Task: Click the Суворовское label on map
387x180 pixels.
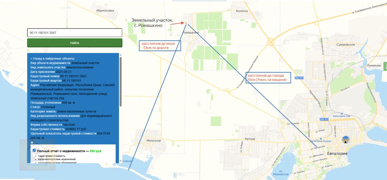Action: pos(345,44)
